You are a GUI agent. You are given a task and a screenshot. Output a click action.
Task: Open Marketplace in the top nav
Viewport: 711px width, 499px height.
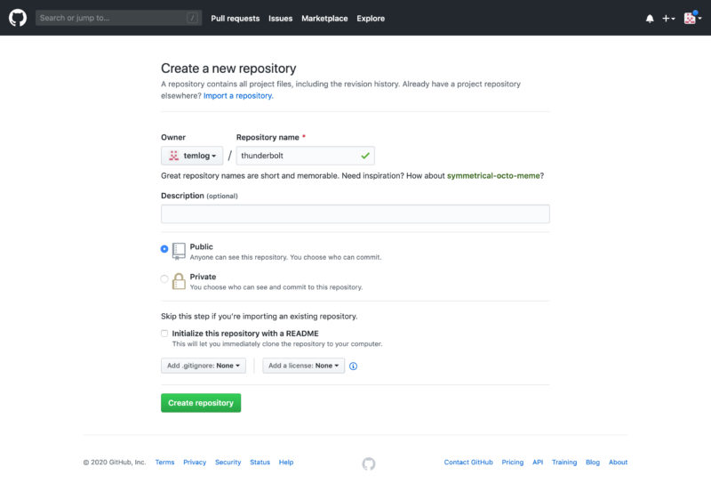point(324,19)
